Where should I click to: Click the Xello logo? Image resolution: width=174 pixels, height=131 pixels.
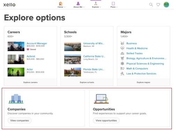coord(9,5)
